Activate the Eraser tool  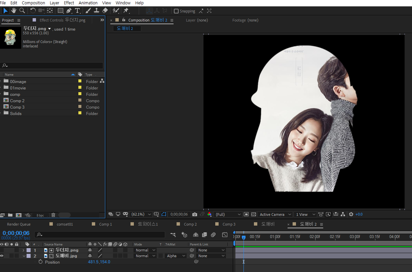coord(105,11)
